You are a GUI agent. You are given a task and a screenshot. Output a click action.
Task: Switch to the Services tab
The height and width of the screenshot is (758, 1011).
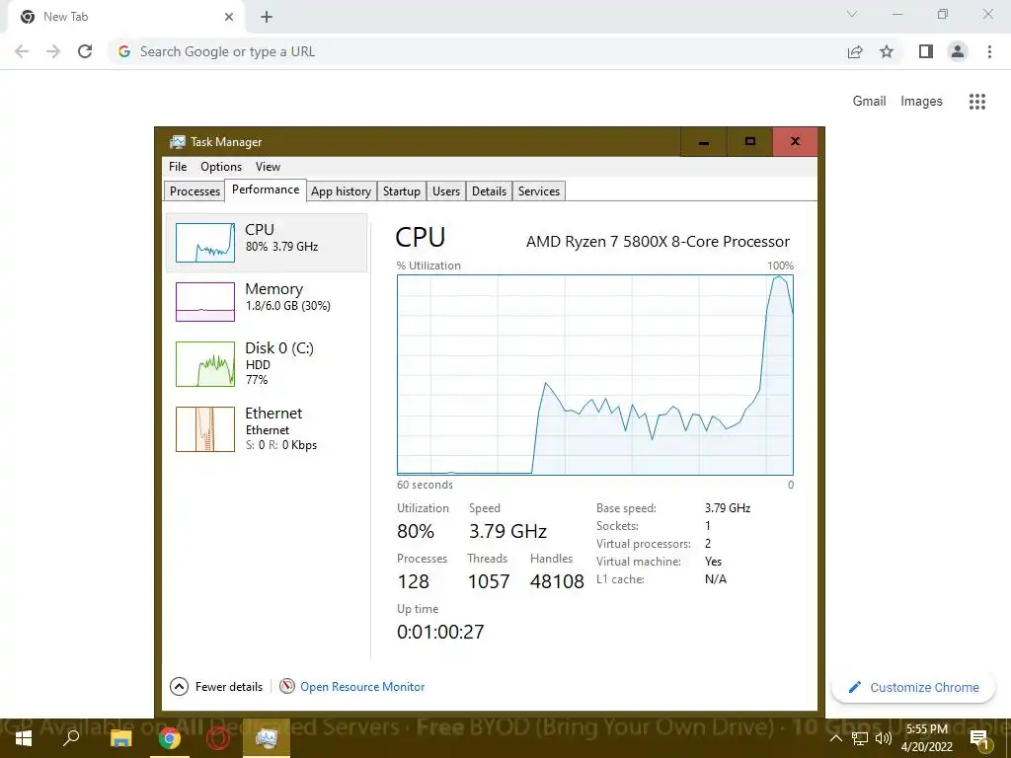click(539, 191)
